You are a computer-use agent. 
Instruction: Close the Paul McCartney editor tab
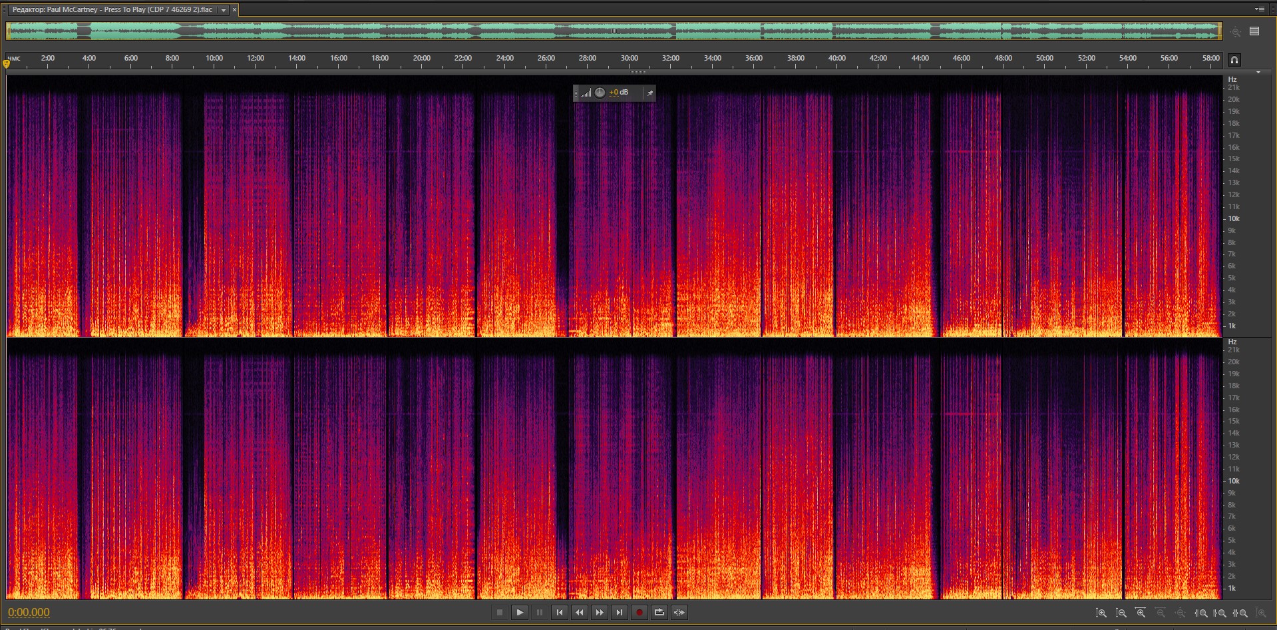[x=234, y=10]
